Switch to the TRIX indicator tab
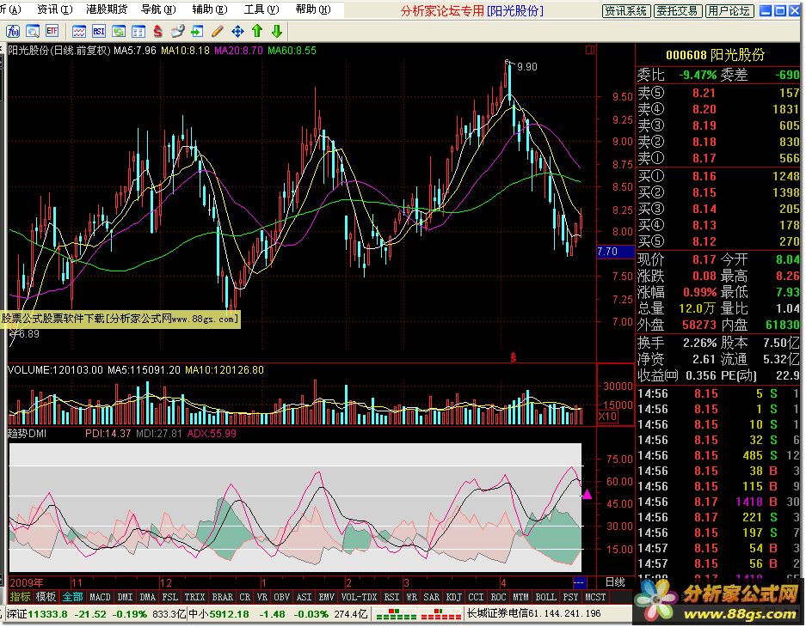Image resolution: width=806 pixels, height=627 pixels. 194,597
